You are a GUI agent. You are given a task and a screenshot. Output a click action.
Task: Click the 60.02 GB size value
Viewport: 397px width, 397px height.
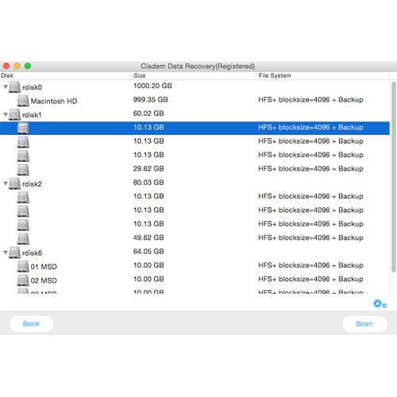(148, 114)
